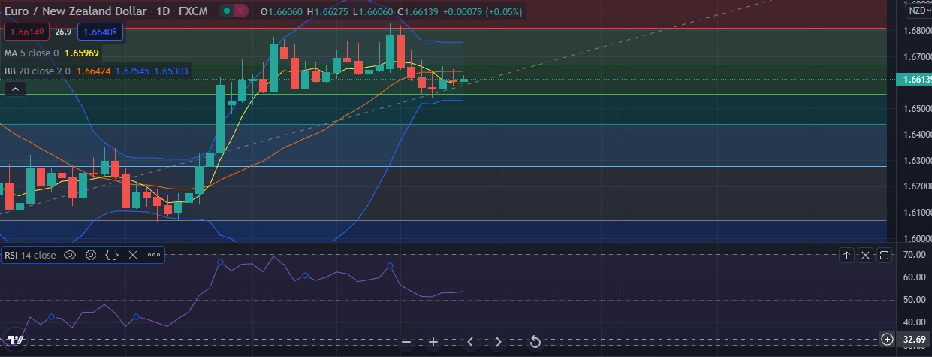Click Euro / New Zealand Dollar symbol title
The width and height of the screenshot is (932, 357).
(75, 11)
